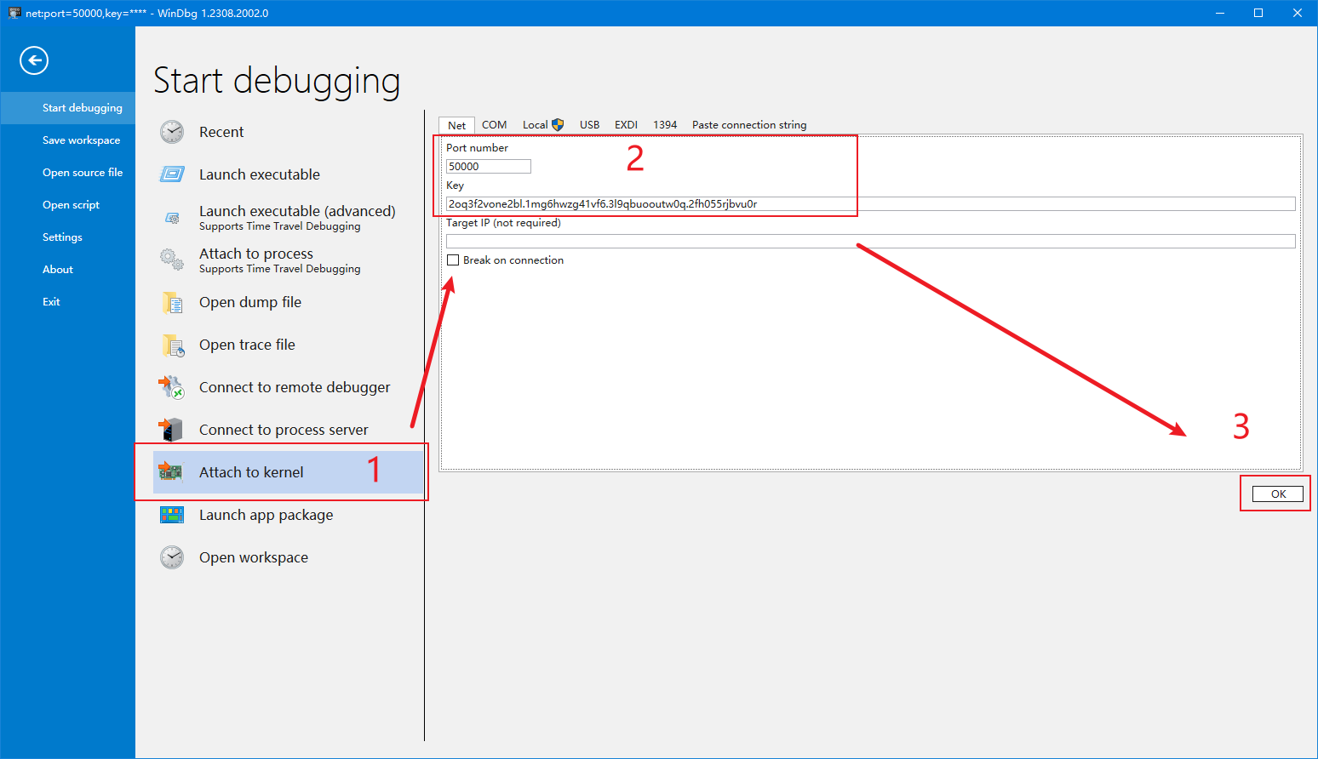Click the Target IP input field
Screen dimensions: 1318x759
(x=869, y=242)
